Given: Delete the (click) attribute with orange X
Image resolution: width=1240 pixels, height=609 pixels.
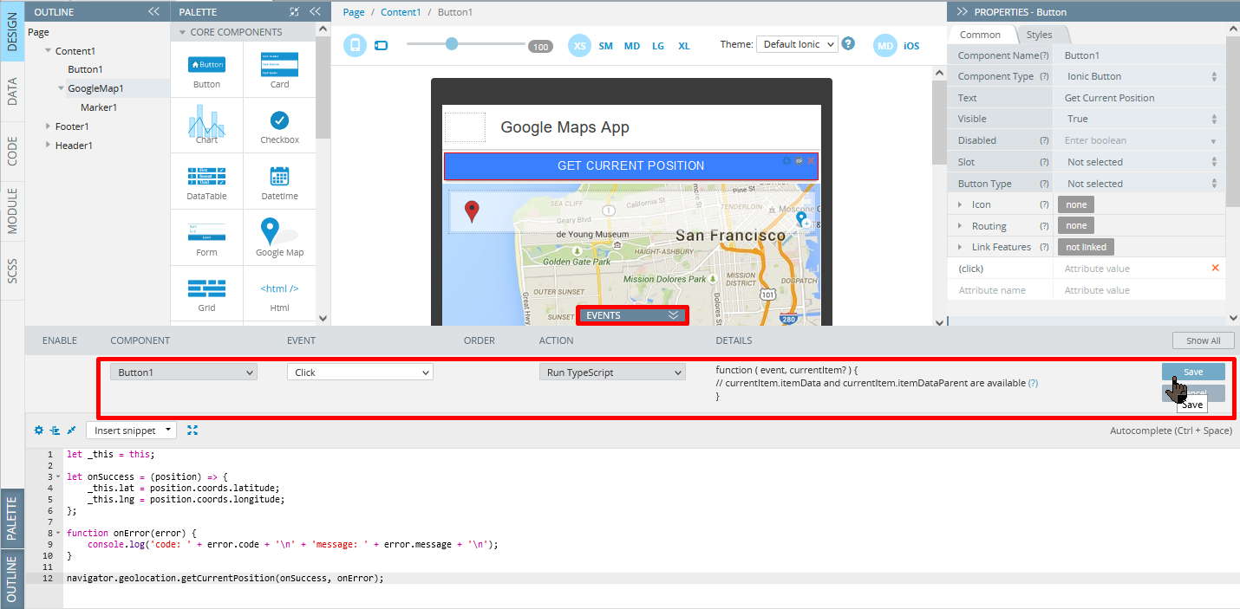Looking at the screenshot, I should click(1215, 268).
